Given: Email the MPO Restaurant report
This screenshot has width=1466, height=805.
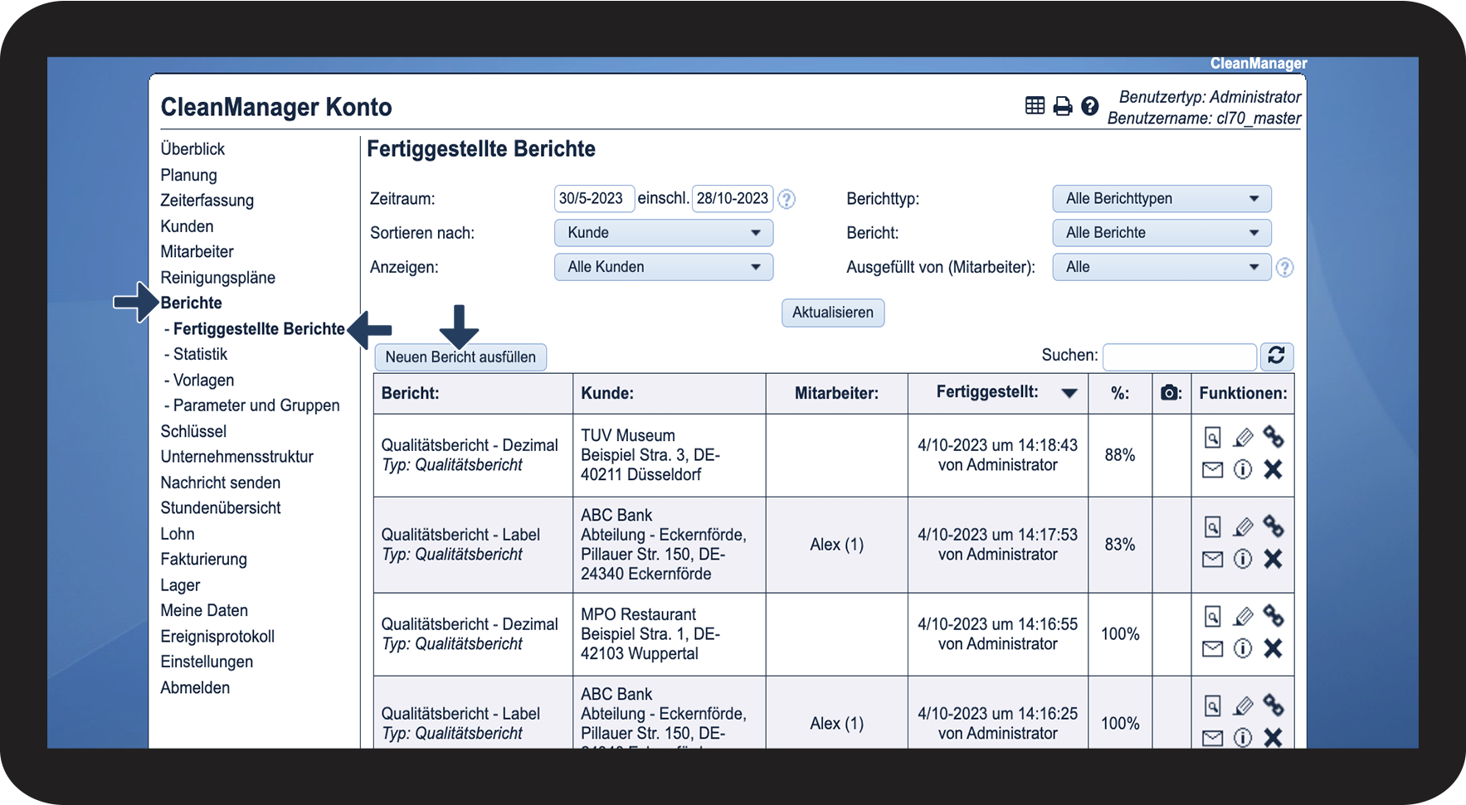Looking at the screenshot, I should [x=1212, y=648].
